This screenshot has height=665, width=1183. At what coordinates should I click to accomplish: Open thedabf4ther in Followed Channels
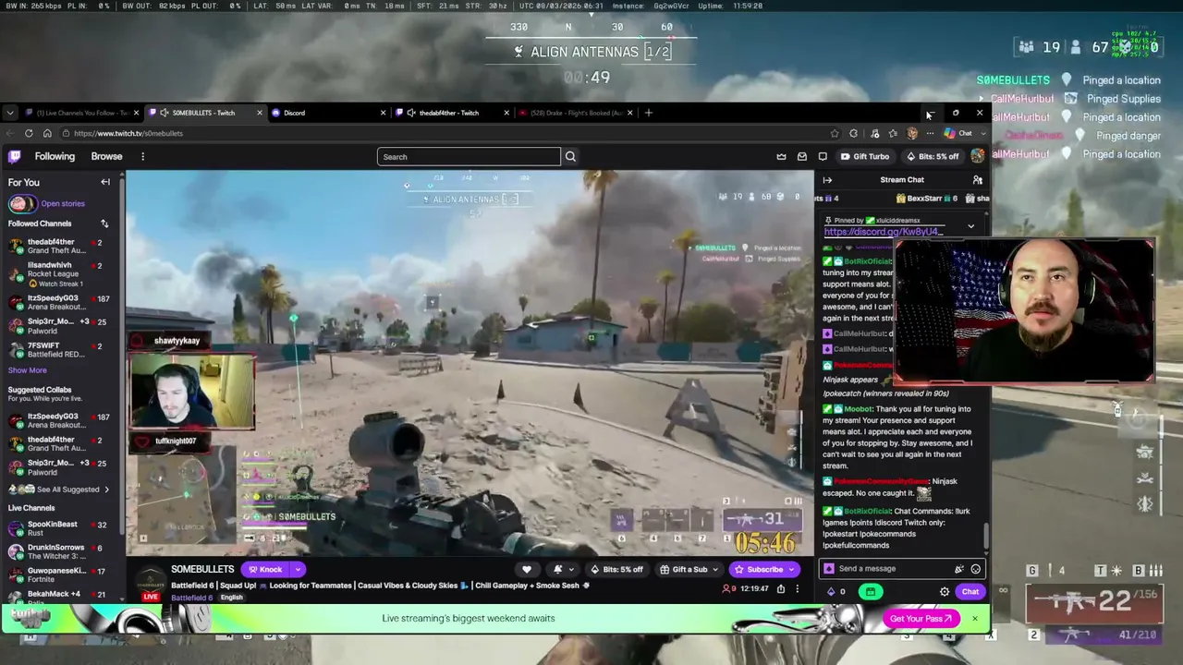(x=62, y=247)
